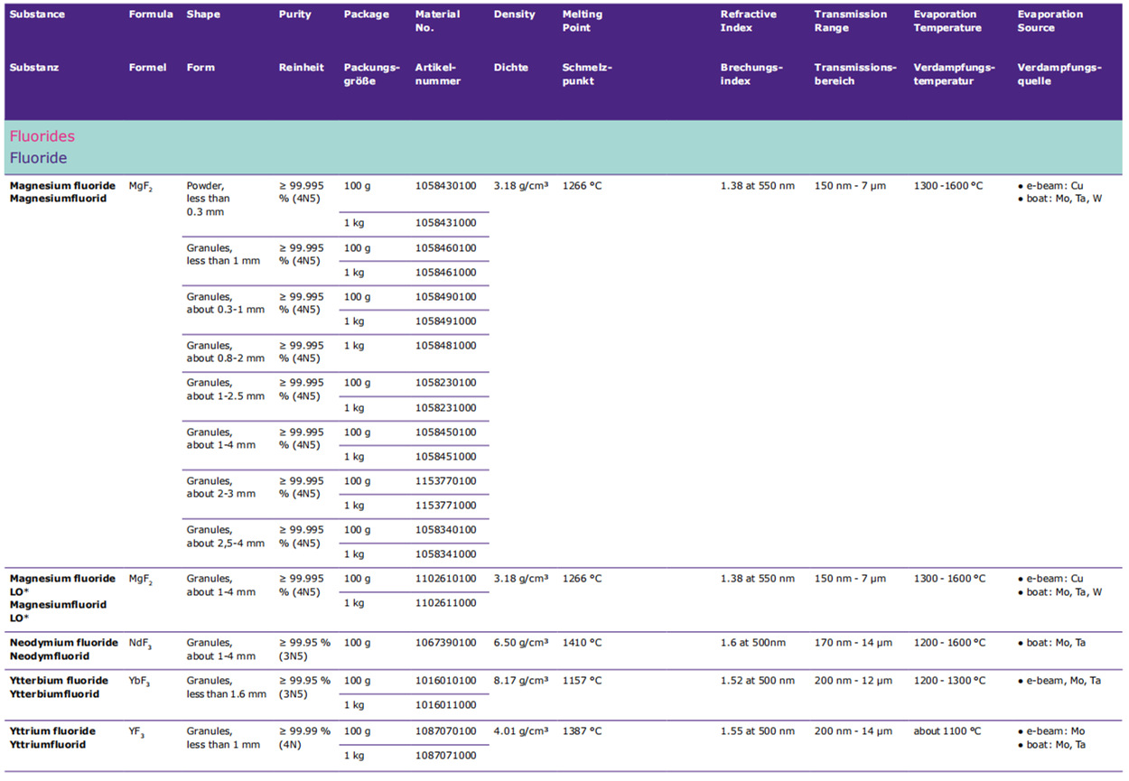Click the Substance column header
The image size is (1129, 781).
tap(37, 14)
